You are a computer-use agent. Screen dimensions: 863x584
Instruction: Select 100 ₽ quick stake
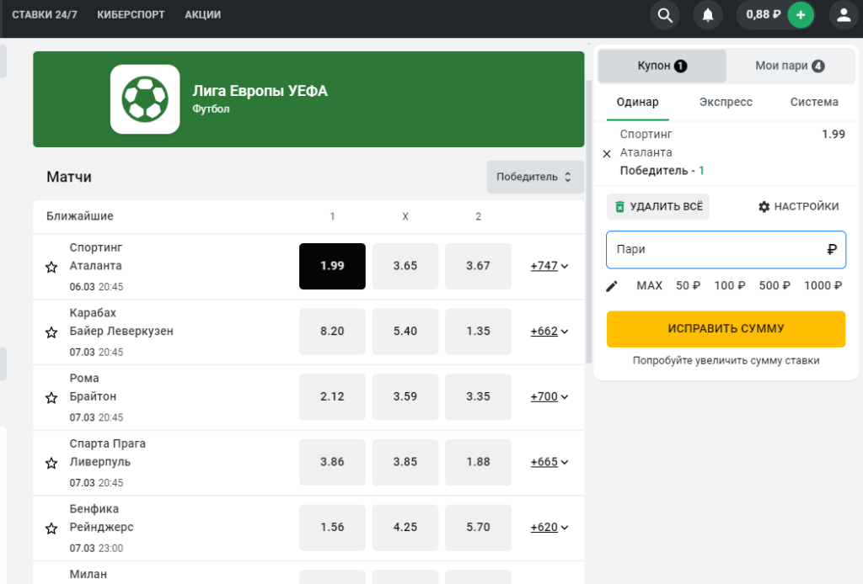pos(730,285)
